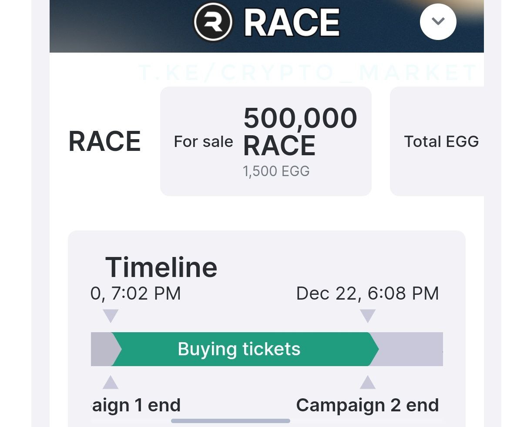Click the gray timeline segment before Buying tickets

point(101,349)
